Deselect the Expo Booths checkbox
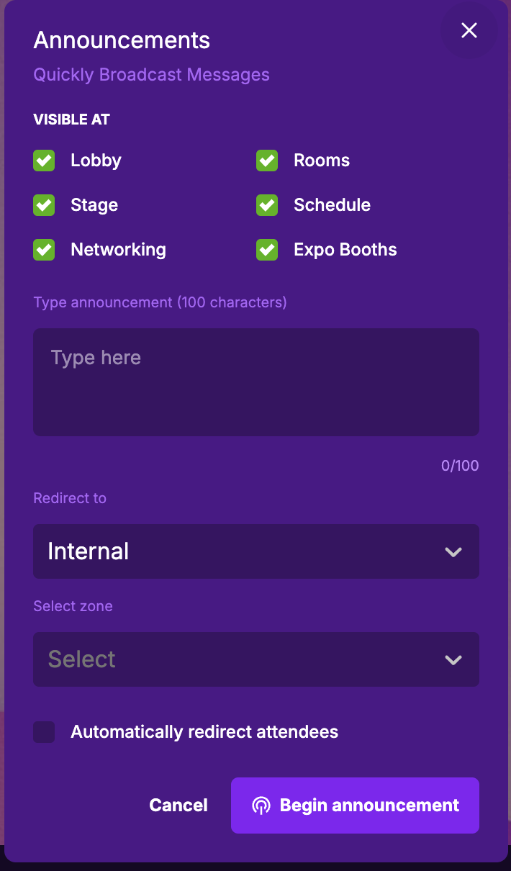Screen dimensions: 511x871 [267, 250]
